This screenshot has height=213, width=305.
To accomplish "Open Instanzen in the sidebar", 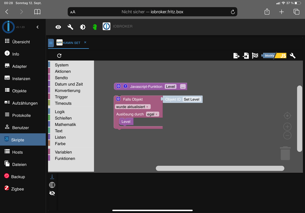I will (x=23, y=79).
